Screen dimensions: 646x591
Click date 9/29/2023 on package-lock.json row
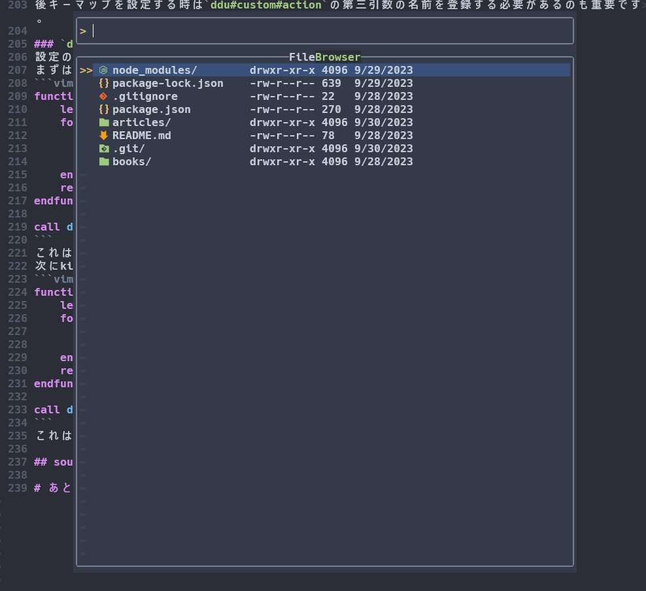pos(384,83)
